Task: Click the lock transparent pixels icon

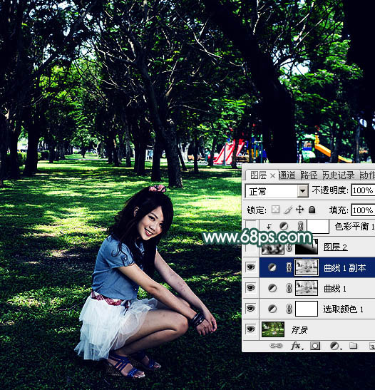Action: [275, 210]
